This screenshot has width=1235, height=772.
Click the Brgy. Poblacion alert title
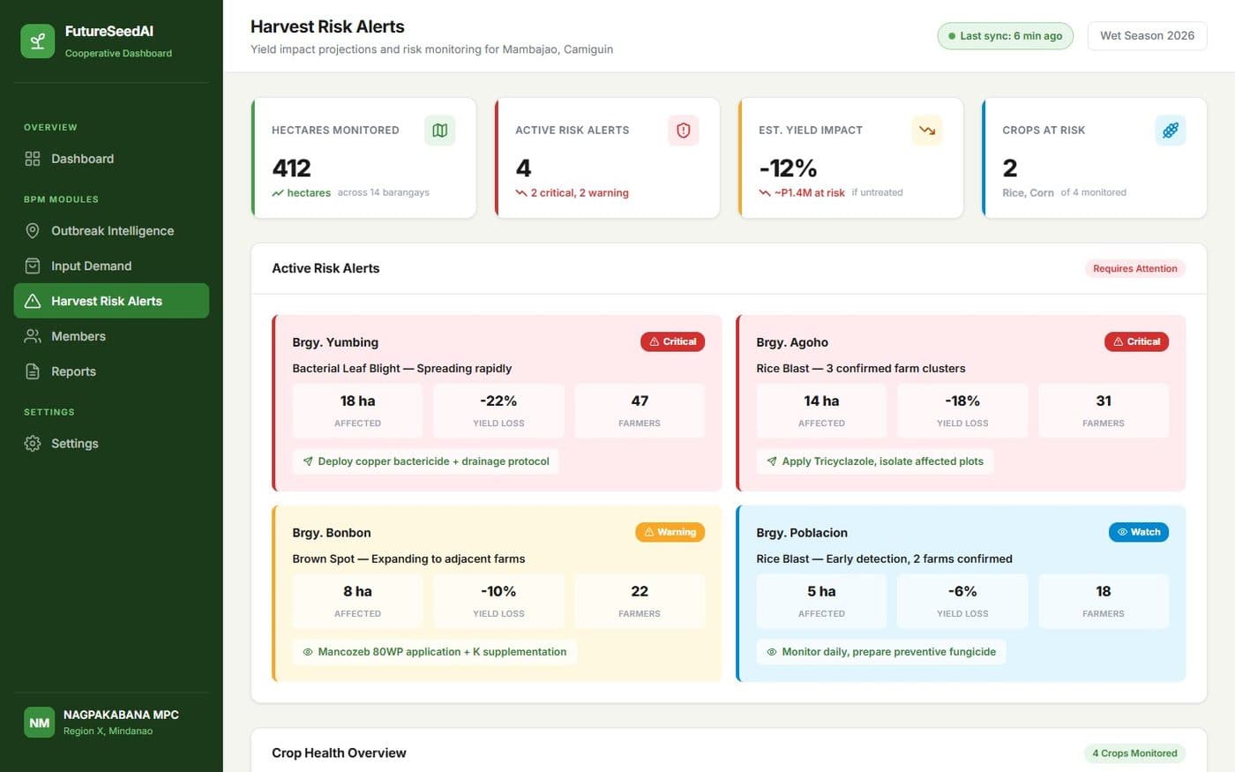pyautogui.click(x=802, y=533)
